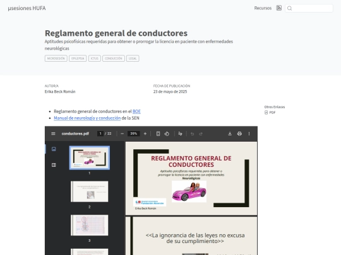The width and height of the screenshot is (341, 255).
Task: Rotate the PDF counterclockwise
Action: click(167, 133)
